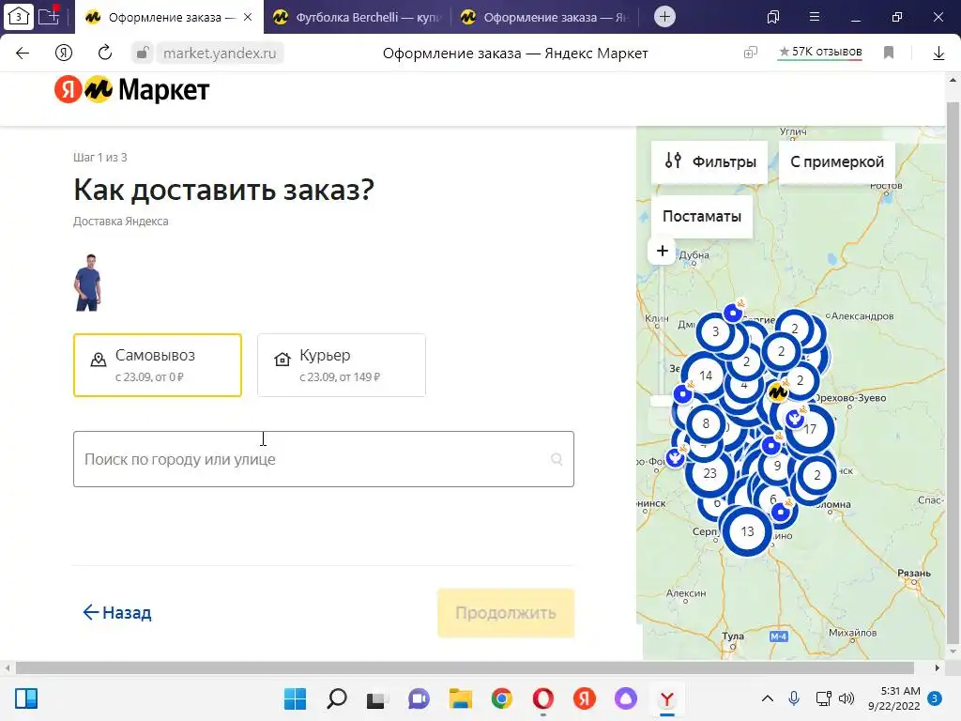
Task: Click Назад link
Action: coord(117,612)
